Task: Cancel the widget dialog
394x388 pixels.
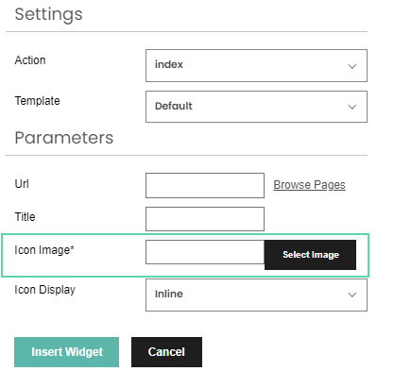Action: (x=166, y=352)
